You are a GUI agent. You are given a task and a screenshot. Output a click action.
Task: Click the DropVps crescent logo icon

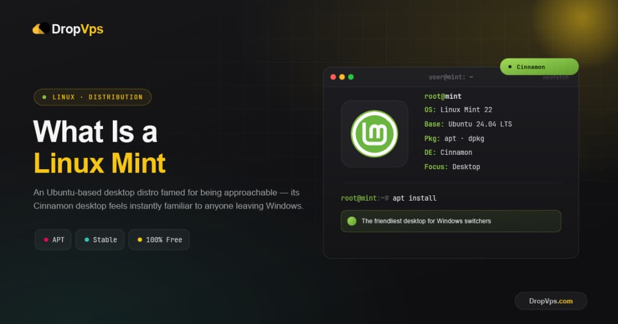[x=41, y=29]
